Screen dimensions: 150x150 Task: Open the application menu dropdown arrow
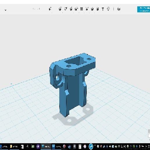(x=6, y=10)
